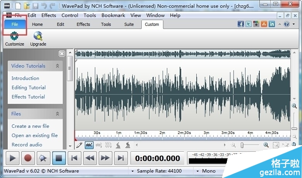Open the Customize gear tool
The width and height of the screenshot is (302, 178).
pos(14,39)
